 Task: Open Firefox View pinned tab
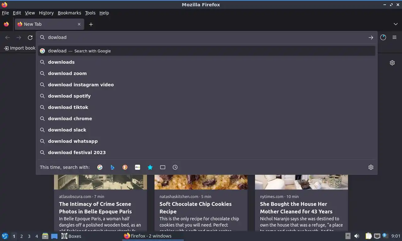tap(6, 24)
